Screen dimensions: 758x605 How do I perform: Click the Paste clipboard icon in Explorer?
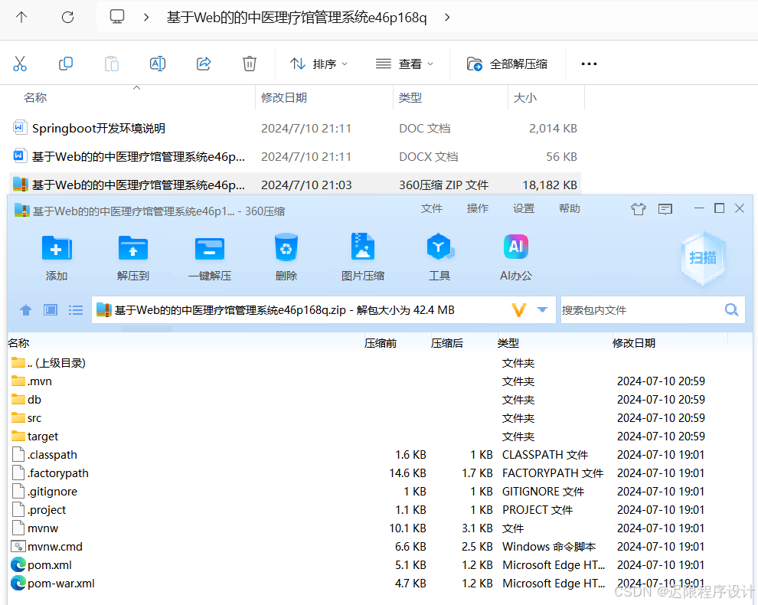click(112, 64)
